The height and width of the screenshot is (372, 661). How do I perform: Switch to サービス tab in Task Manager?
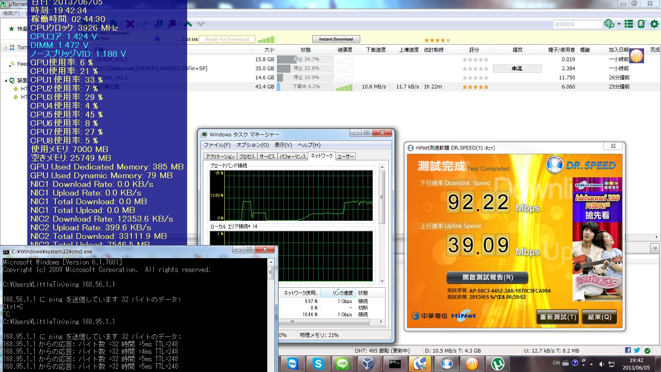coord(267,157)
